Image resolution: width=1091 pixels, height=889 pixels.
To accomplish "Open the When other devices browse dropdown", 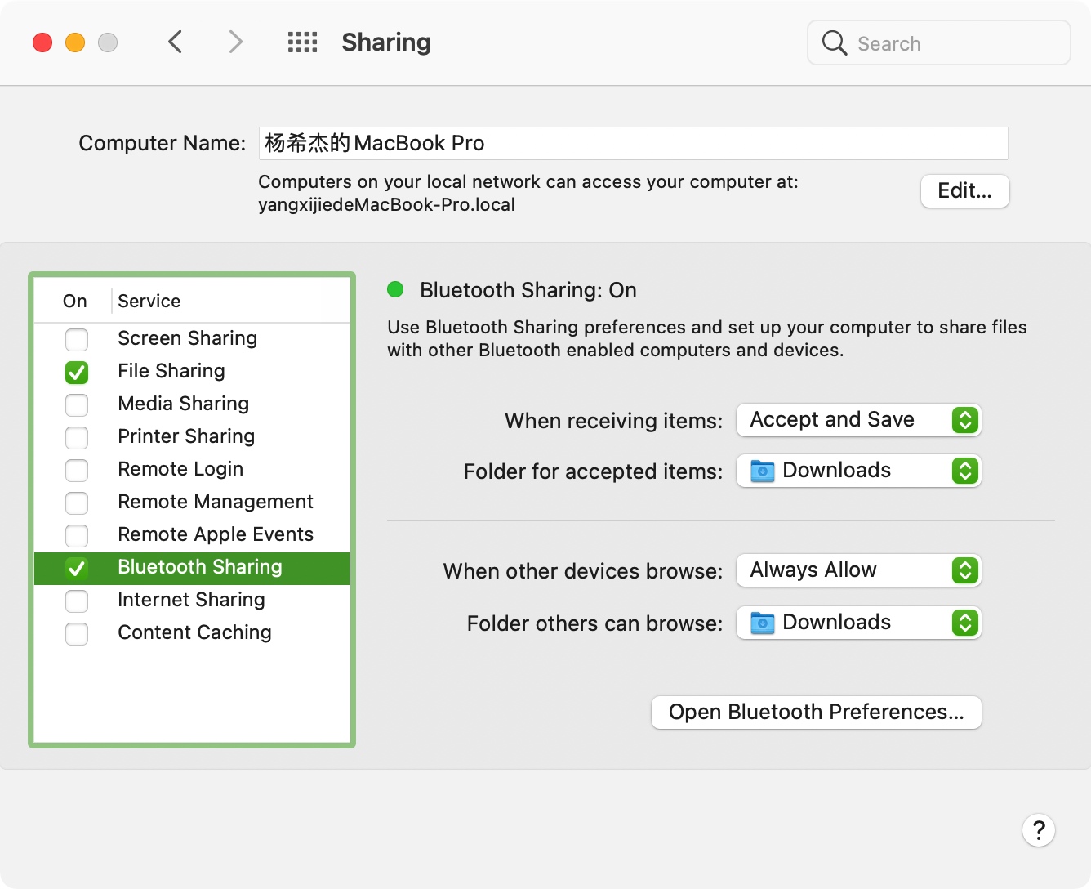I will coord(858,570).
